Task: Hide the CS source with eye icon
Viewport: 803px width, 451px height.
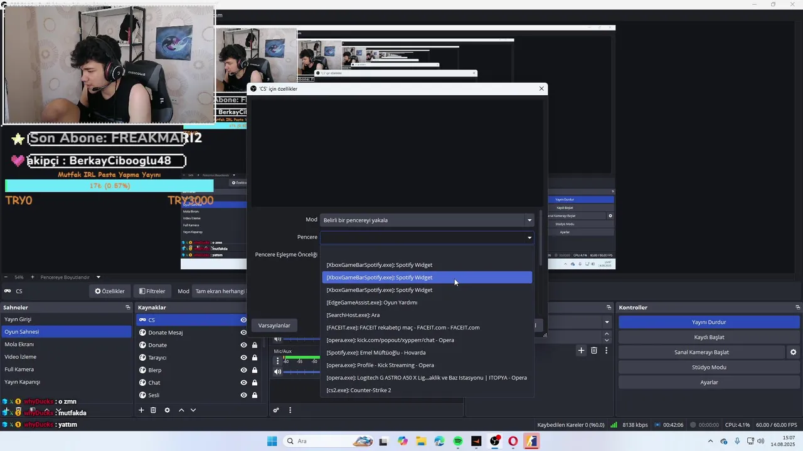Action: click(243, 320)
